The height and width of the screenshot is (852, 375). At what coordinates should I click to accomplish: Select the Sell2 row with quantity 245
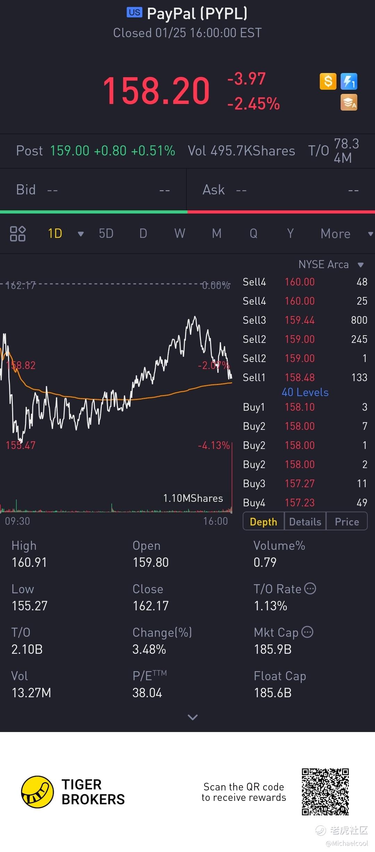coord(305,339)
